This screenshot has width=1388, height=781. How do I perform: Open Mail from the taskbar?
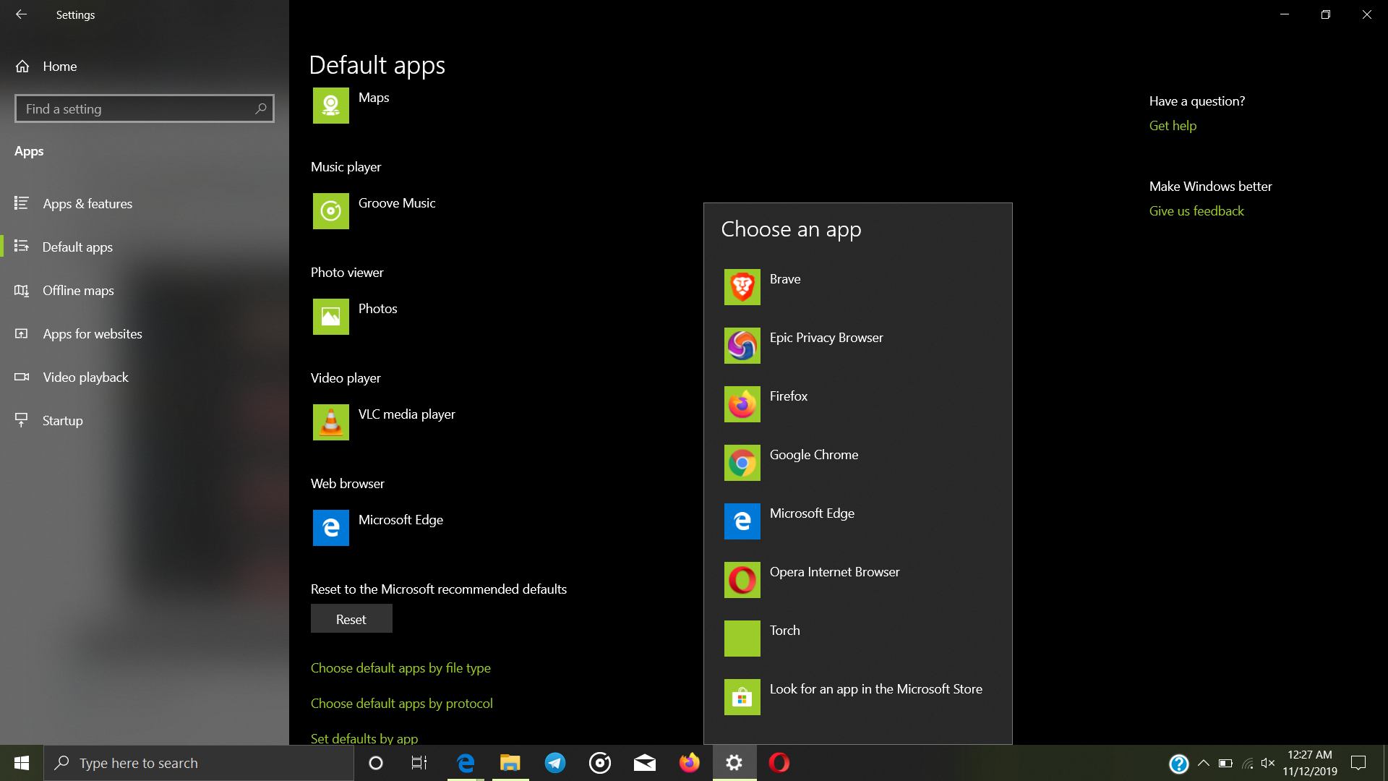tap(645, 763)
